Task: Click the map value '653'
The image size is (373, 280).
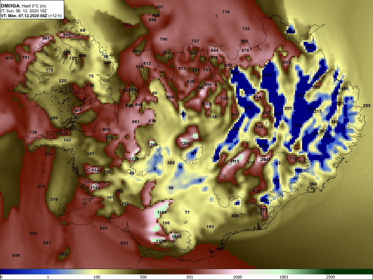Action: [103, 228]
